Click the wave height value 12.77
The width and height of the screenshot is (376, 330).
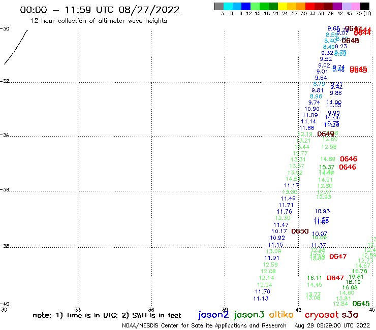300,153
